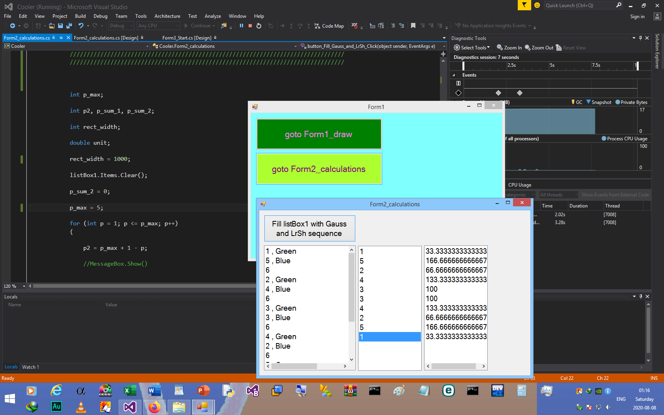This screenshot has width=664, height=415.
Task: Click Fill listBox1 with Gauss button
Action: pyautogui.click(x=309, y=228)
